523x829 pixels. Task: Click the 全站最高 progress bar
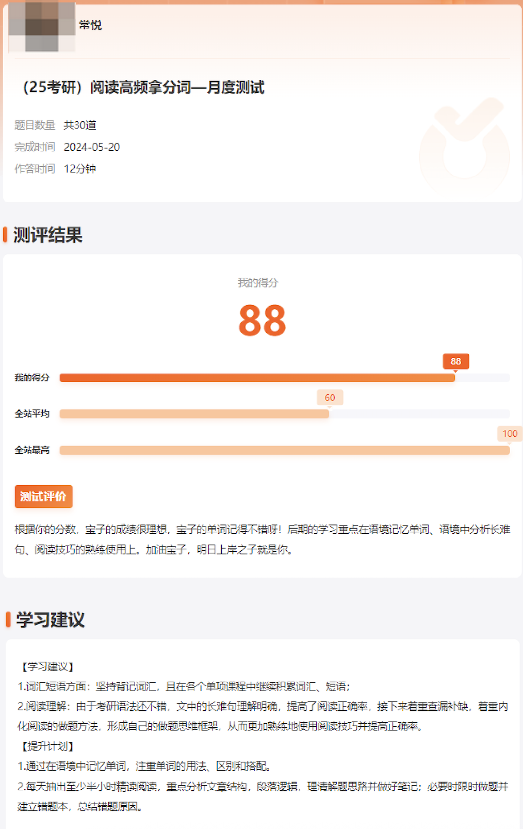click(x=284, y=450)
